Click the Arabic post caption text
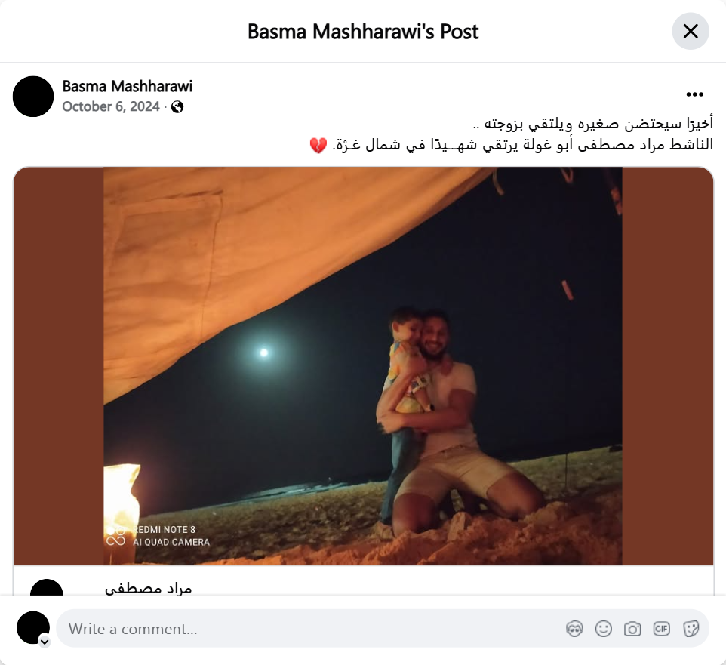Viewport: 726px width, 665px height. pyautogui.click(x=511, y=134)
